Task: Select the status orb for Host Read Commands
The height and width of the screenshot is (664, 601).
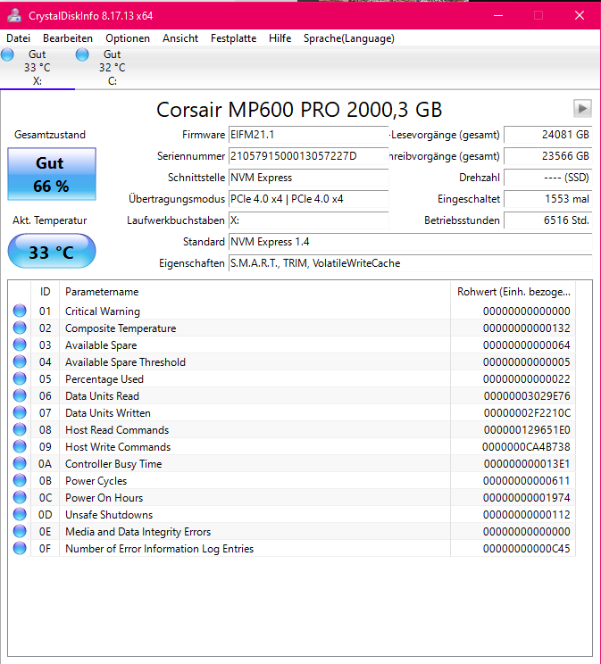Action: point(20,429)
